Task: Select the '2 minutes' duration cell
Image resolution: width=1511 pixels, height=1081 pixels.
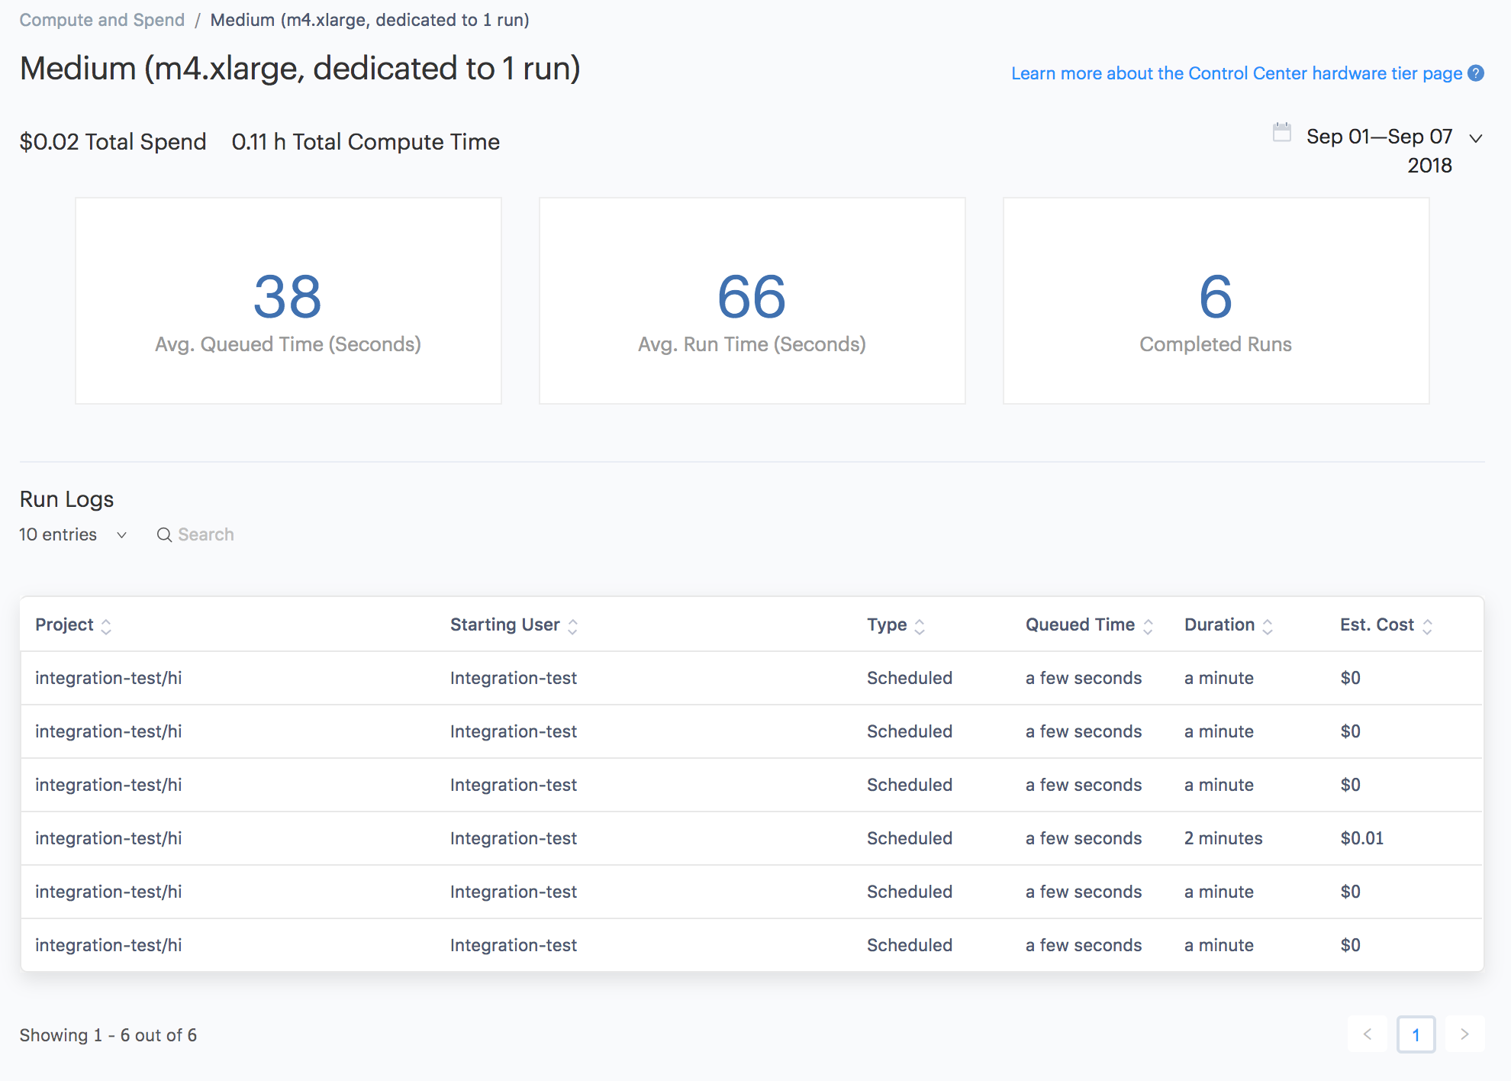Action: click(1223, 838)
